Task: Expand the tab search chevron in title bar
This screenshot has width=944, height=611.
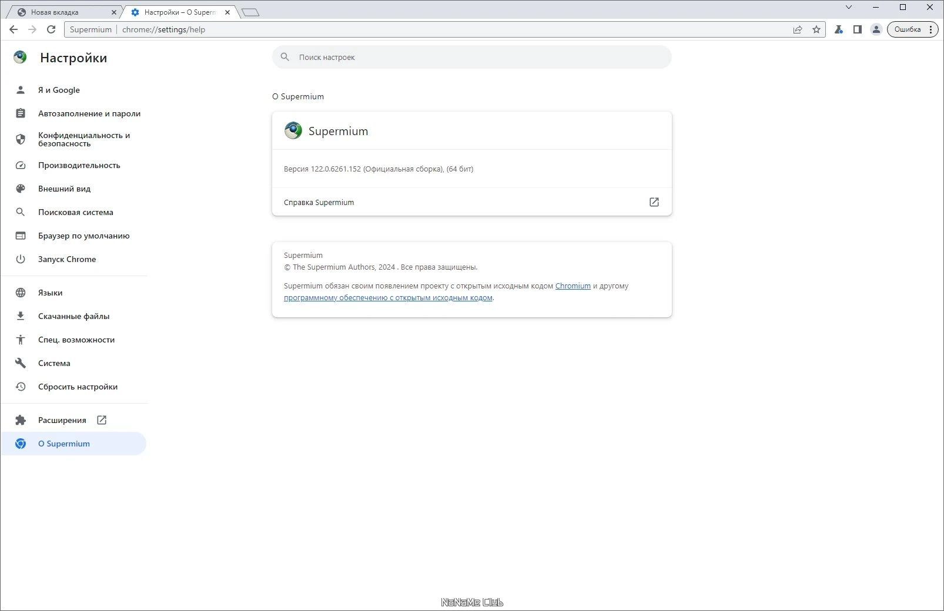Action: tap(849, 7)
